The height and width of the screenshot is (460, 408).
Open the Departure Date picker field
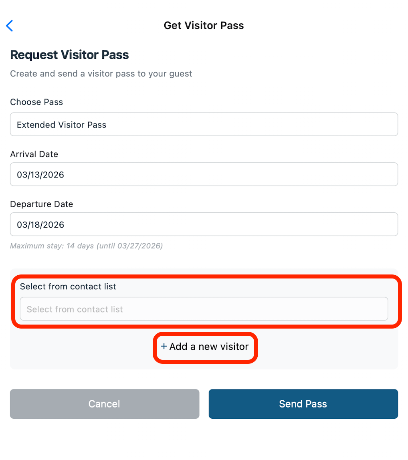(x=204, y=224)
